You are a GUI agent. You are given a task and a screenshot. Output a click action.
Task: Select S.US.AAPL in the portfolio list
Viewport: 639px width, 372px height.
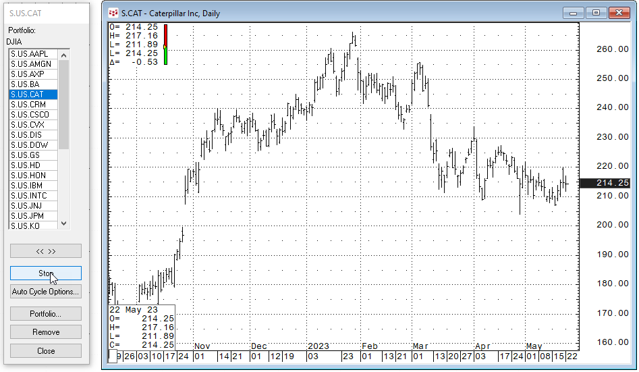(33, 54)
